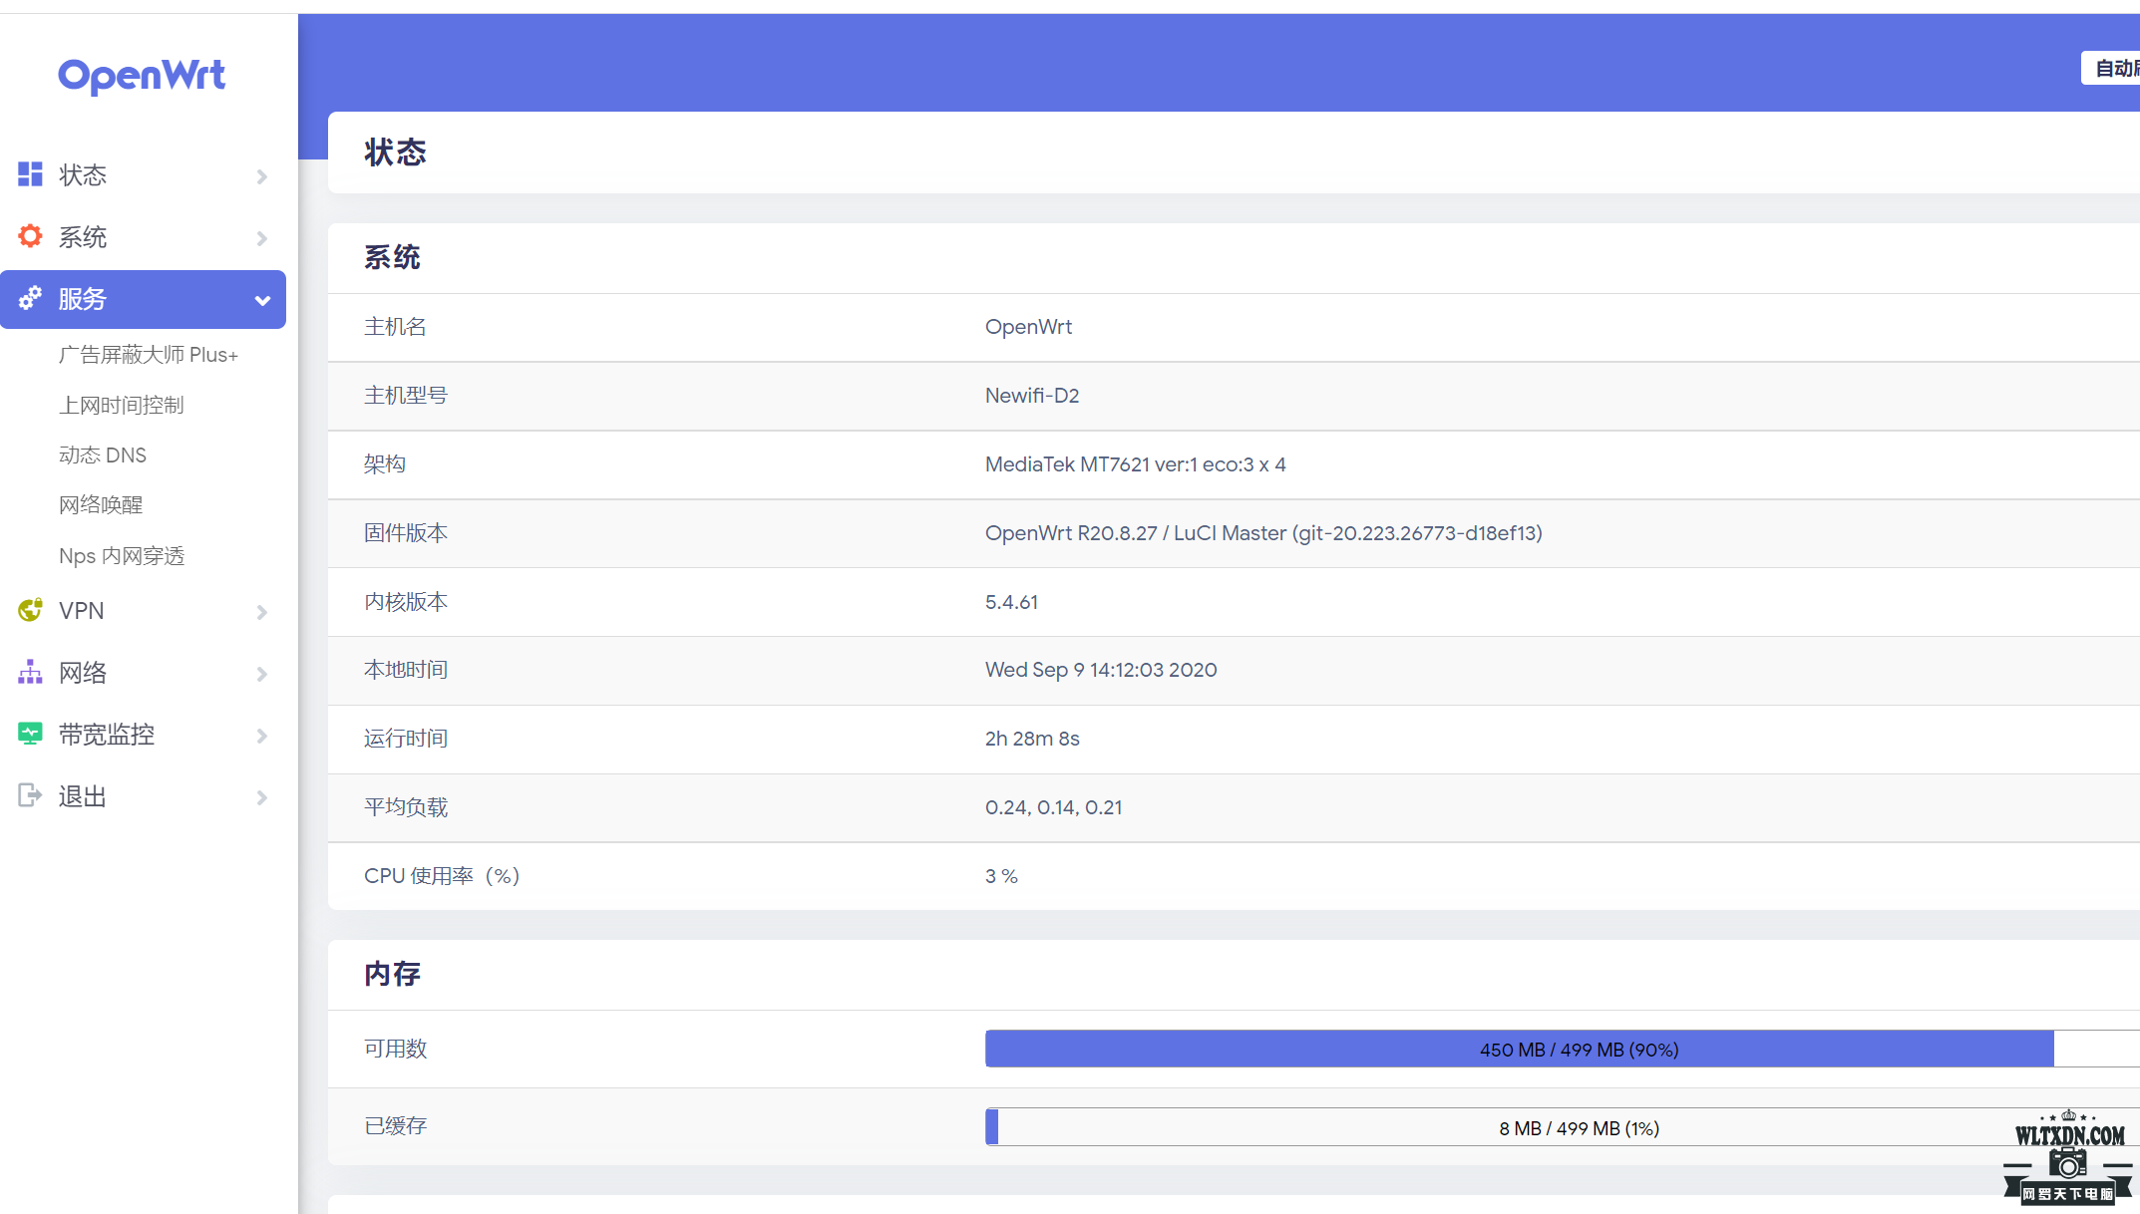Click the load average 0.24, 0.14, 0.21

pos(1054,807)
